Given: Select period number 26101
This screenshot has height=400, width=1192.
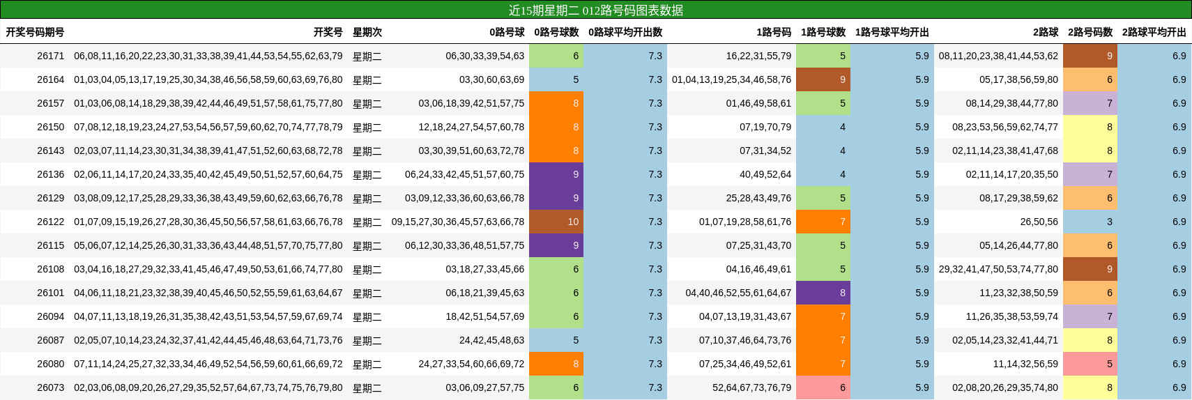Looking at the screenshot, I should (x=50, y=293).
